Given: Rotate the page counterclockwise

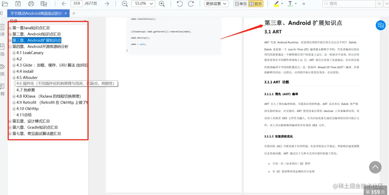Looking at the screenshot, I should (x=179, y=4).
